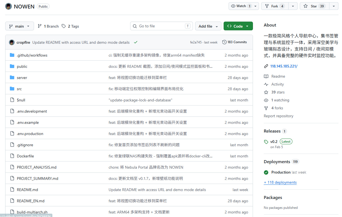Open the Add file dropdown
This screenshot has width=342, height=217.
point(208,26)
